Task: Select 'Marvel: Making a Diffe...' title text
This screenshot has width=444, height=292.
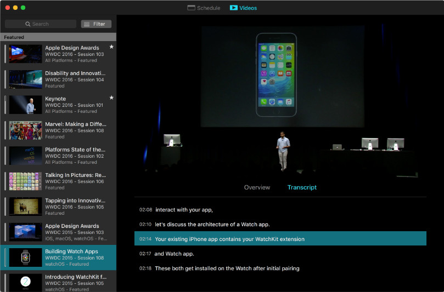Action: tap(76, 124)
